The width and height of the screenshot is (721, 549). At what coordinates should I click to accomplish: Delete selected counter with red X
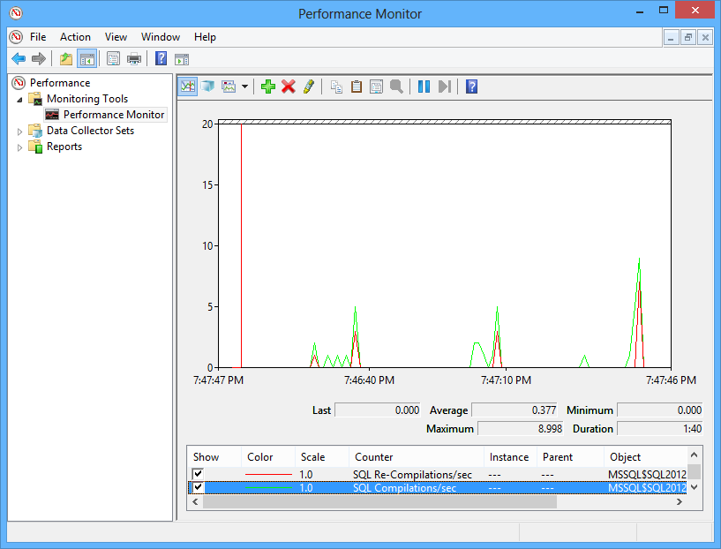(288, 86)
